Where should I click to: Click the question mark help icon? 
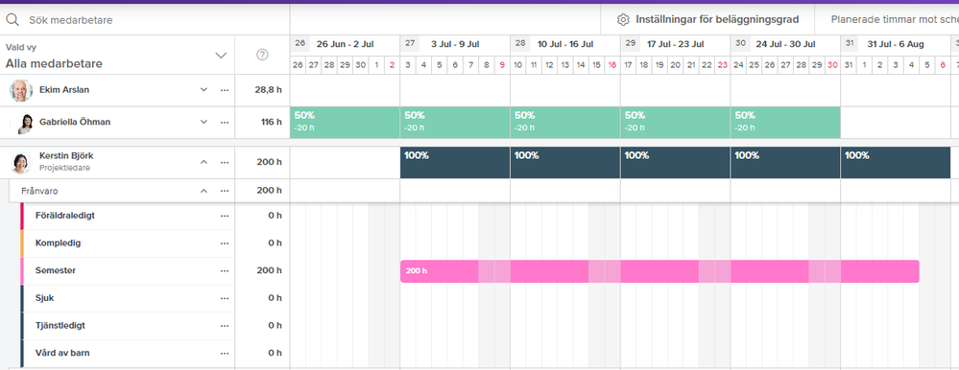tap(262, 55)
